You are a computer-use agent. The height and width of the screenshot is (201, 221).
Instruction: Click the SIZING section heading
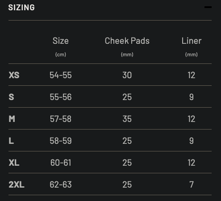tap(21, 8)
